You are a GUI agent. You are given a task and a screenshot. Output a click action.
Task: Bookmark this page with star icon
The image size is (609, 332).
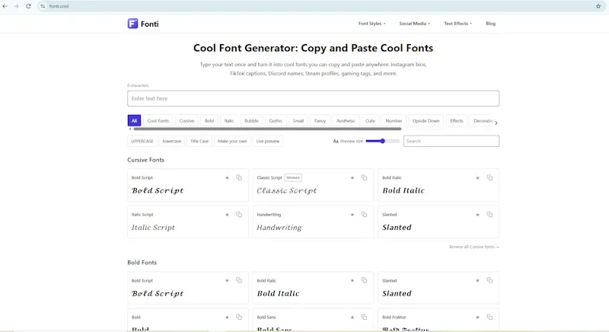(598, 6)
